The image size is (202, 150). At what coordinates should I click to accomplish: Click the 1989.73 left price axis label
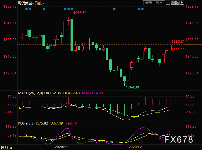10,6
